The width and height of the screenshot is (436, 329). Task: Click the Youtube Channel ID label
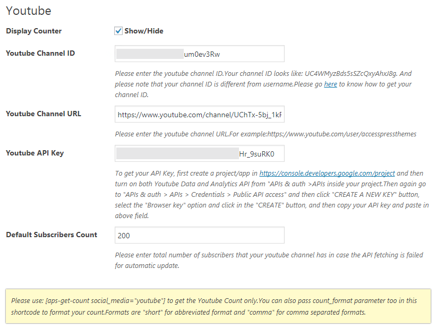coord(40,53)
